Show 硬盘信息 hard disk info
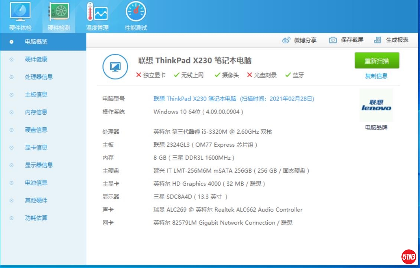The height and width of the screenshot is (268, 420). (36, 130)
